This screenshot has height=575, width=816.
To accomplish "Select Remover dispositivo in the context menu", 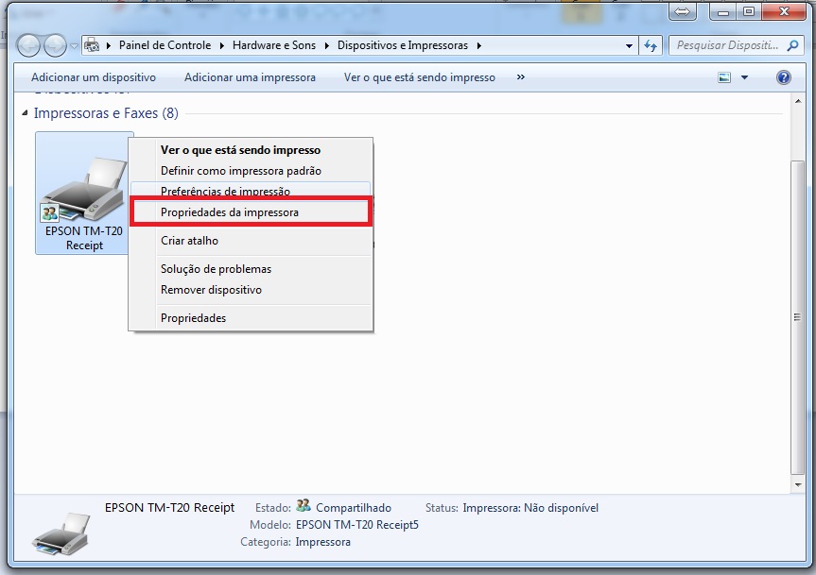I will tap(211, 290).
